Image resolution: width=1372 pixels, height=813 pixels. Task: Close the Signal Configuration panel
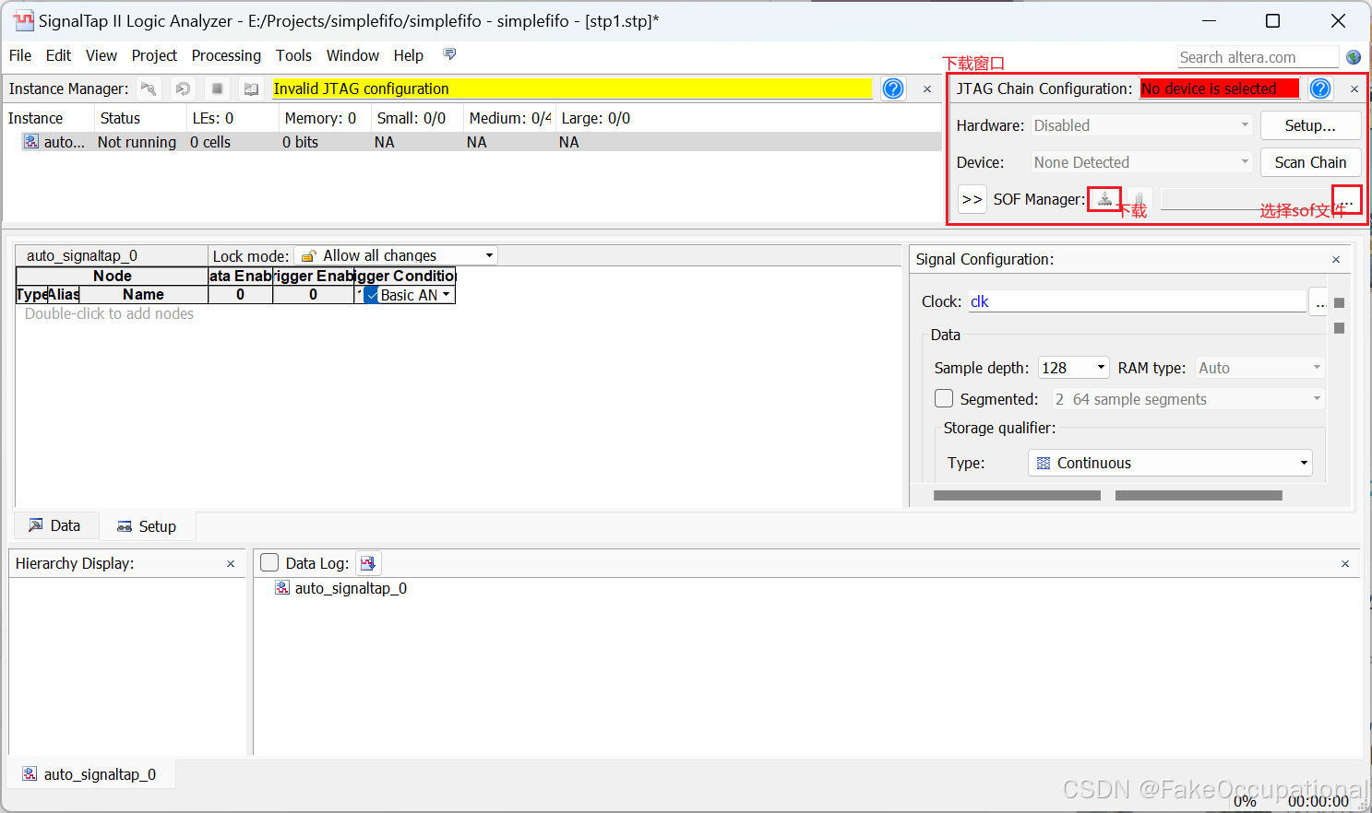tap(1336, 260)
